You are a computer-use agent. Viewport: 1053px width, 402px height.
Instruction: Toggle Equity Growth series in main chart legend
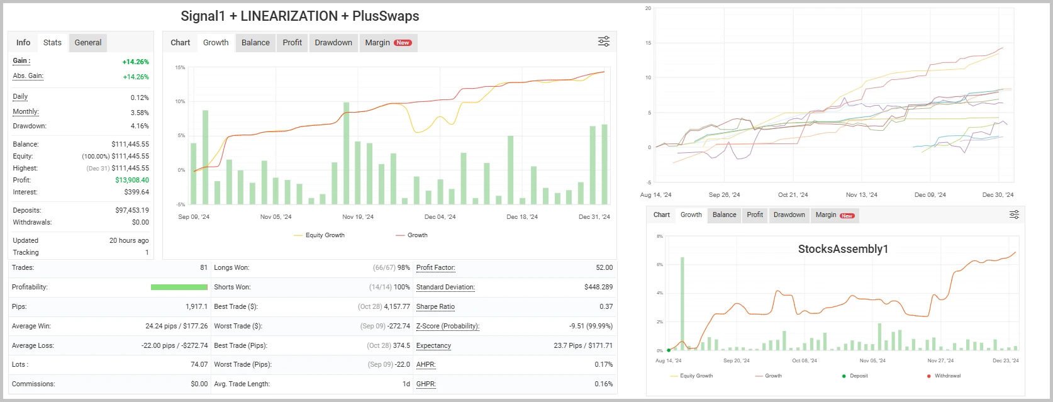(x=319, y=235)
